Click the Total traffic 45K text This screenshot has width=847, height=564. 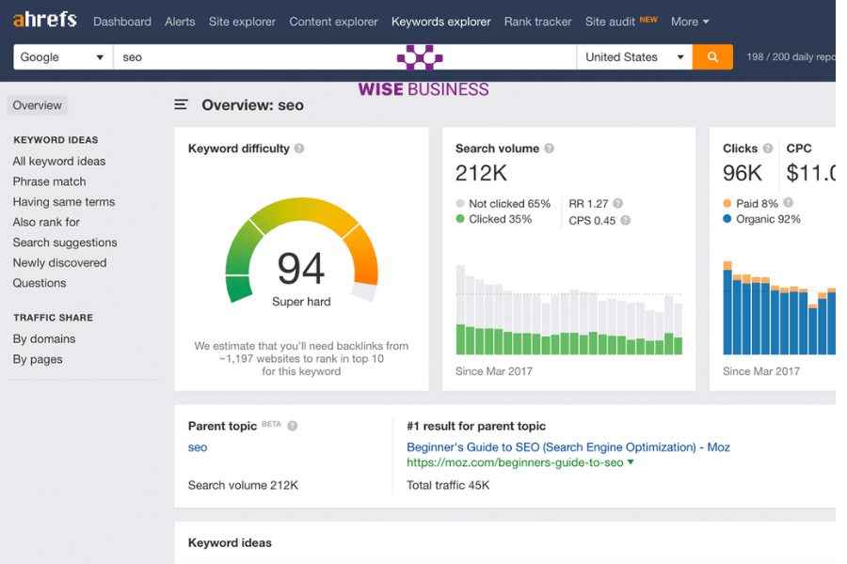(448, 485)
